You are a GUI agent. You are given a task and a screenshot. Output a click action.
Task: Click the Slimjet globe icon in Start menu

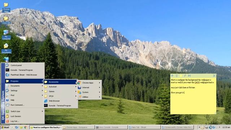7,75
